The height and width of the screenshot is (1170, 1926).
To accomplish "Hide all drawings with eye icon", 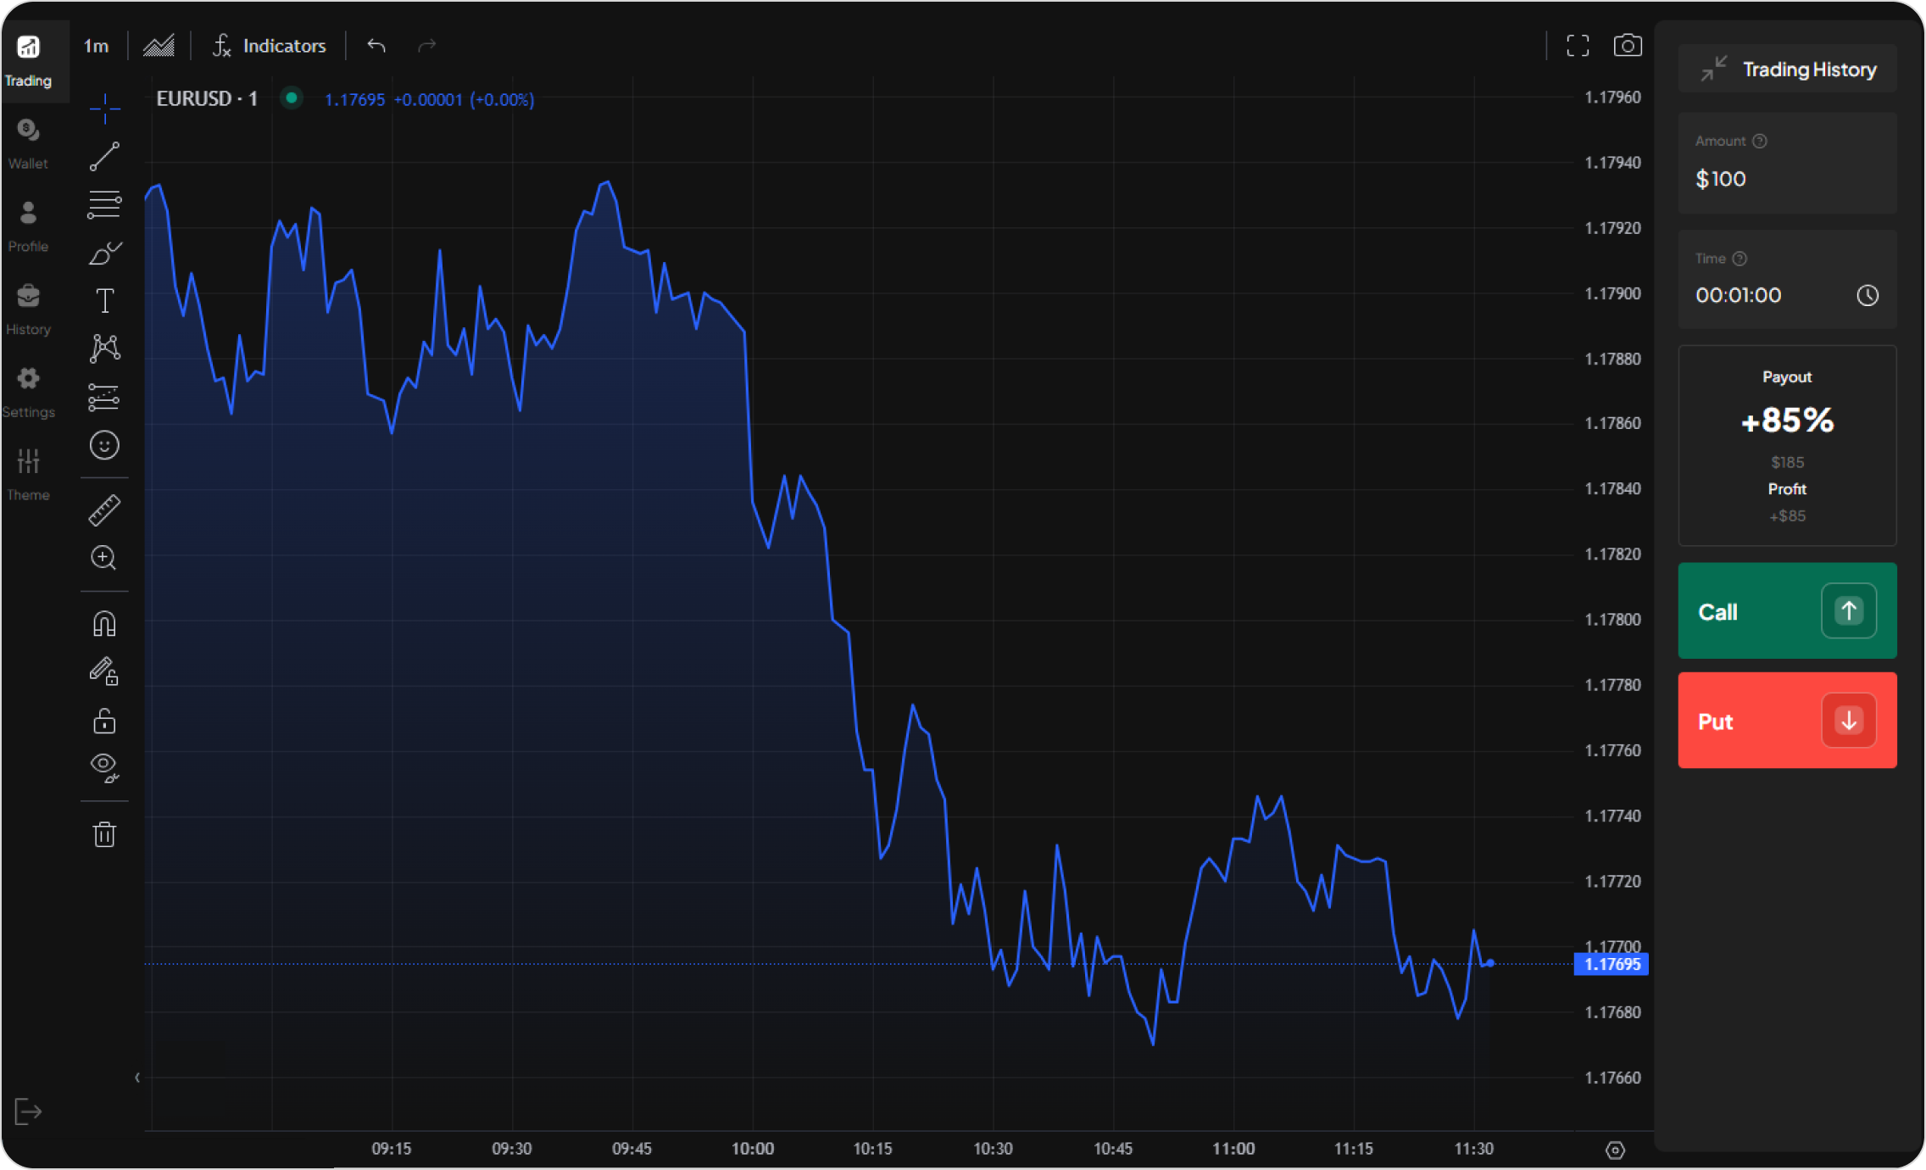I will pos(104,767).
